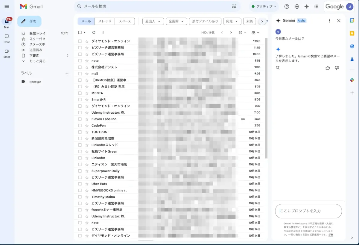The height and width of the screenshot is (245, 359).
Task: Expand the select-all dropdown arrow
Action: tap(85, 32)
